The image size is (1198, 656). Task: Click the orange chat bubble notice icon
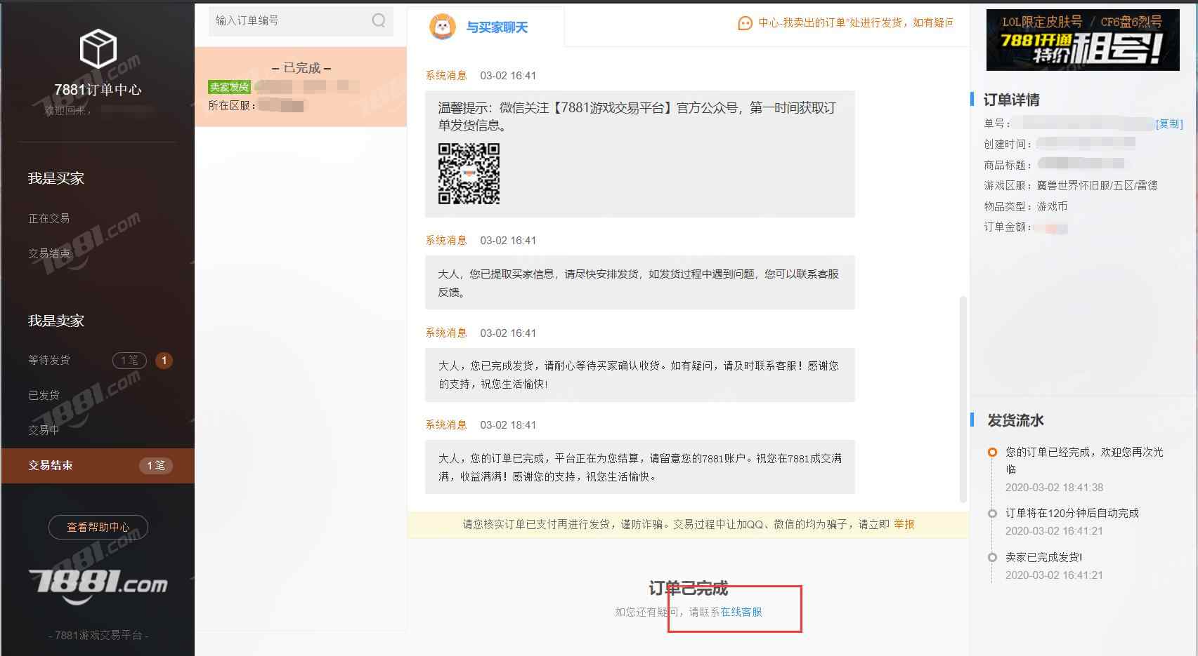coord(745,23)
